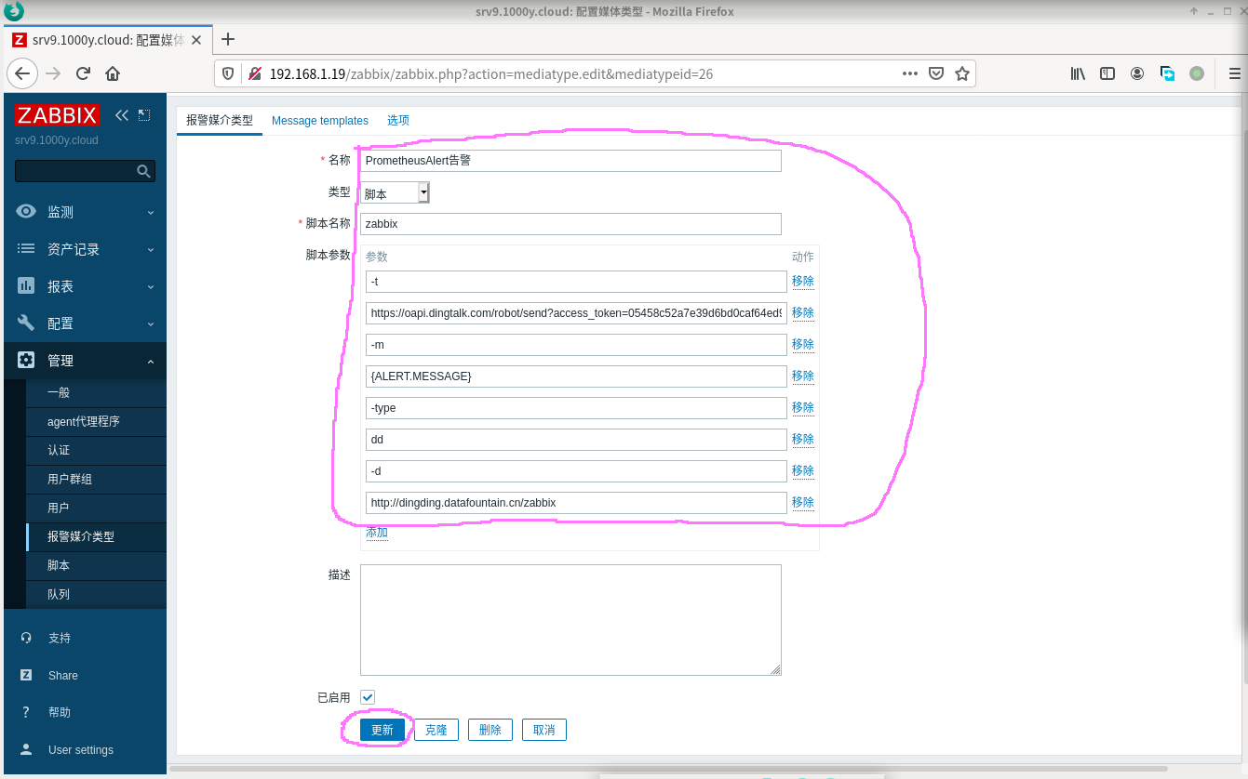1248x779 pixels.
Task: Remove the dd parameter row
Action: tap(803, 439)
